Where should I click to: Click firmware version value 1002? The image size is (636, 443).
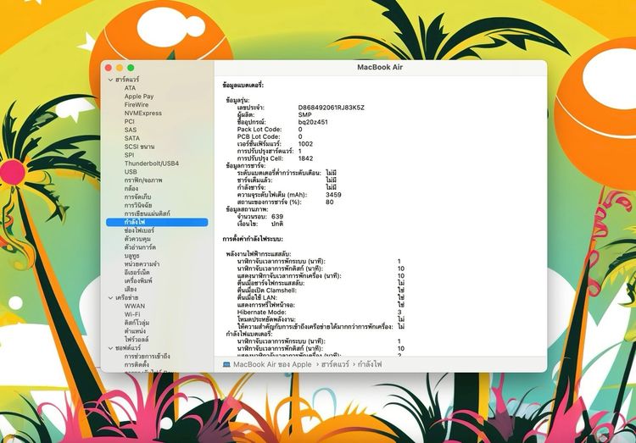(305, 144)
